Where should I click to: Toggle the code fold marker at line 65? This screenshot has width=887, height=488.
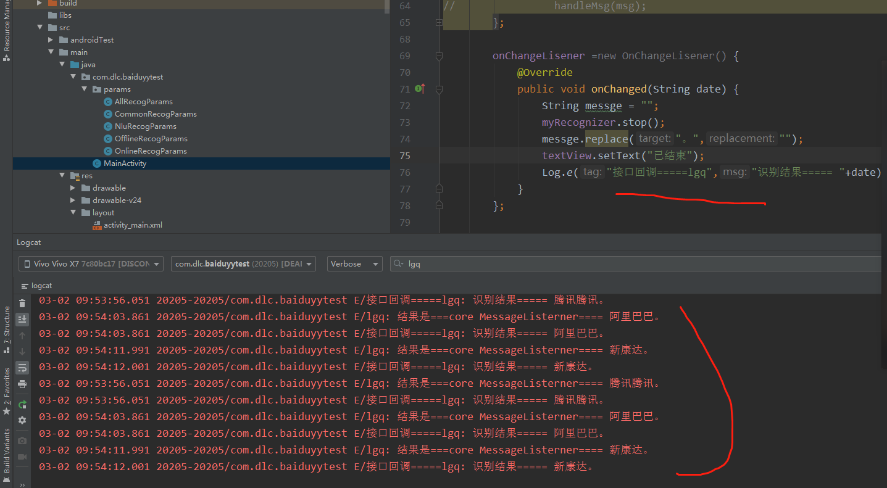coord(439,23)
